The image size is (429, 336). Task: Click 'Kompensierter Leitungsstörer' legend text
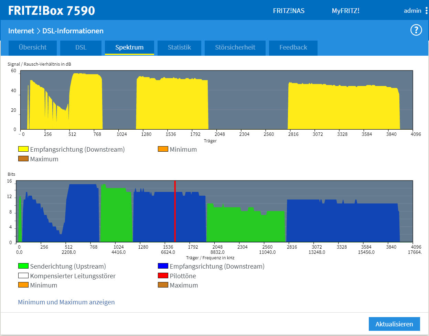coord(73,276)
